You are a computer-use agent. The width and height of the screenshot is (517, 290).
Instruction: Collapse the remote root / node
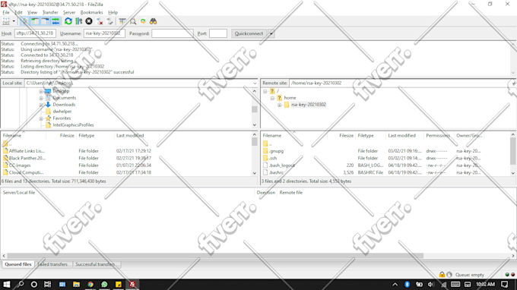(265, 91)
